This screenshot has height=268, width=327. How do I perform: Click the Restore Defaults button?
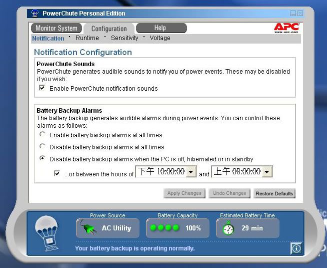coord(274,193)
